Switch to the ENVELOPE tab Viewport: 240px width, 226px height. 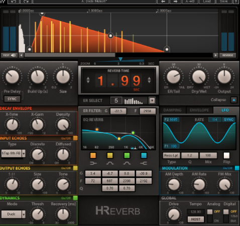coord(199,110)
